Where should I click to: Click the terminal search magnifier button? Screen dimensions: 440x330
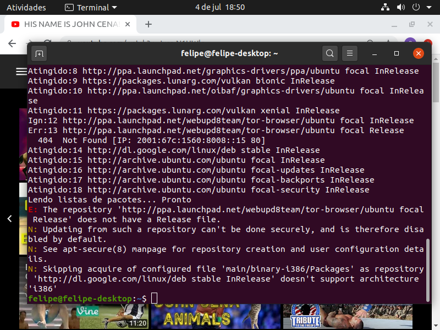point(330,53)
